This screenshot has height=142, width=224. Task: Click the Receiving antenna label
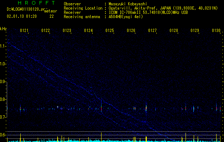click(82, 17)
